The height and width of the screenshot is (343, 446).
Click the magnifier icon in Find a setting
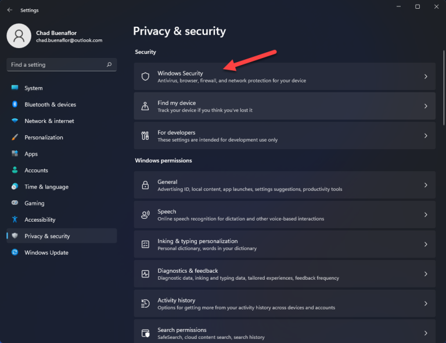click(109, 64)
